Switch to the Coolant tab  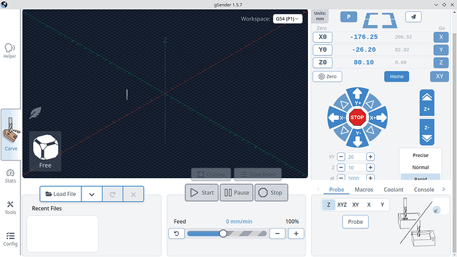(x=393, y=189)
